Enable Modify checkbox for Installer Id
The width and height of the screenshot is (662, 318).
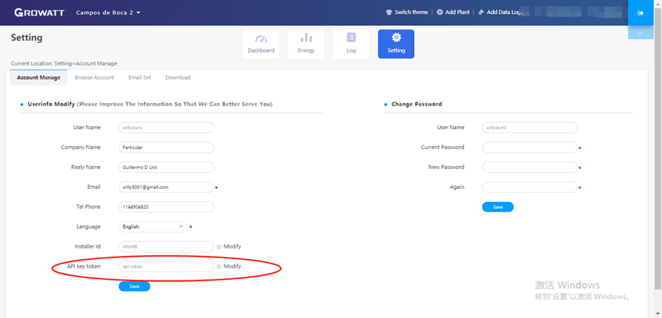coord(219,247)
